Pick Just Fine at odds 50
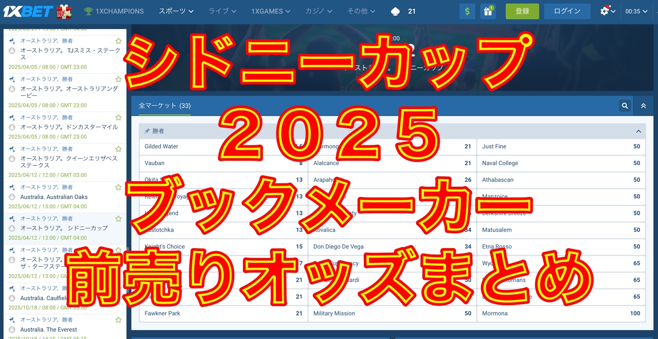658x339 pixels. pyautogui.click(x=561, y=146)
